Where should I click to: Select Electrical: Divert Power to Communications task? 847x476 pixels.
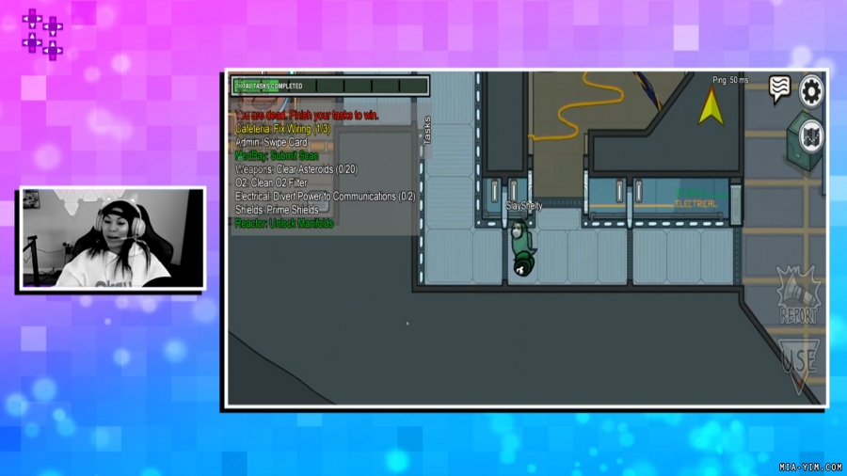coord(326,197)
